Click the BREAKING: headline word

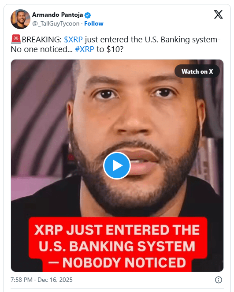(42, 40)
